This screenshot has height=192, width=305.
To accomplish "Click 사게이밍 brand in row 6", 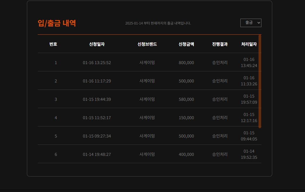I will tap(147, 154).
